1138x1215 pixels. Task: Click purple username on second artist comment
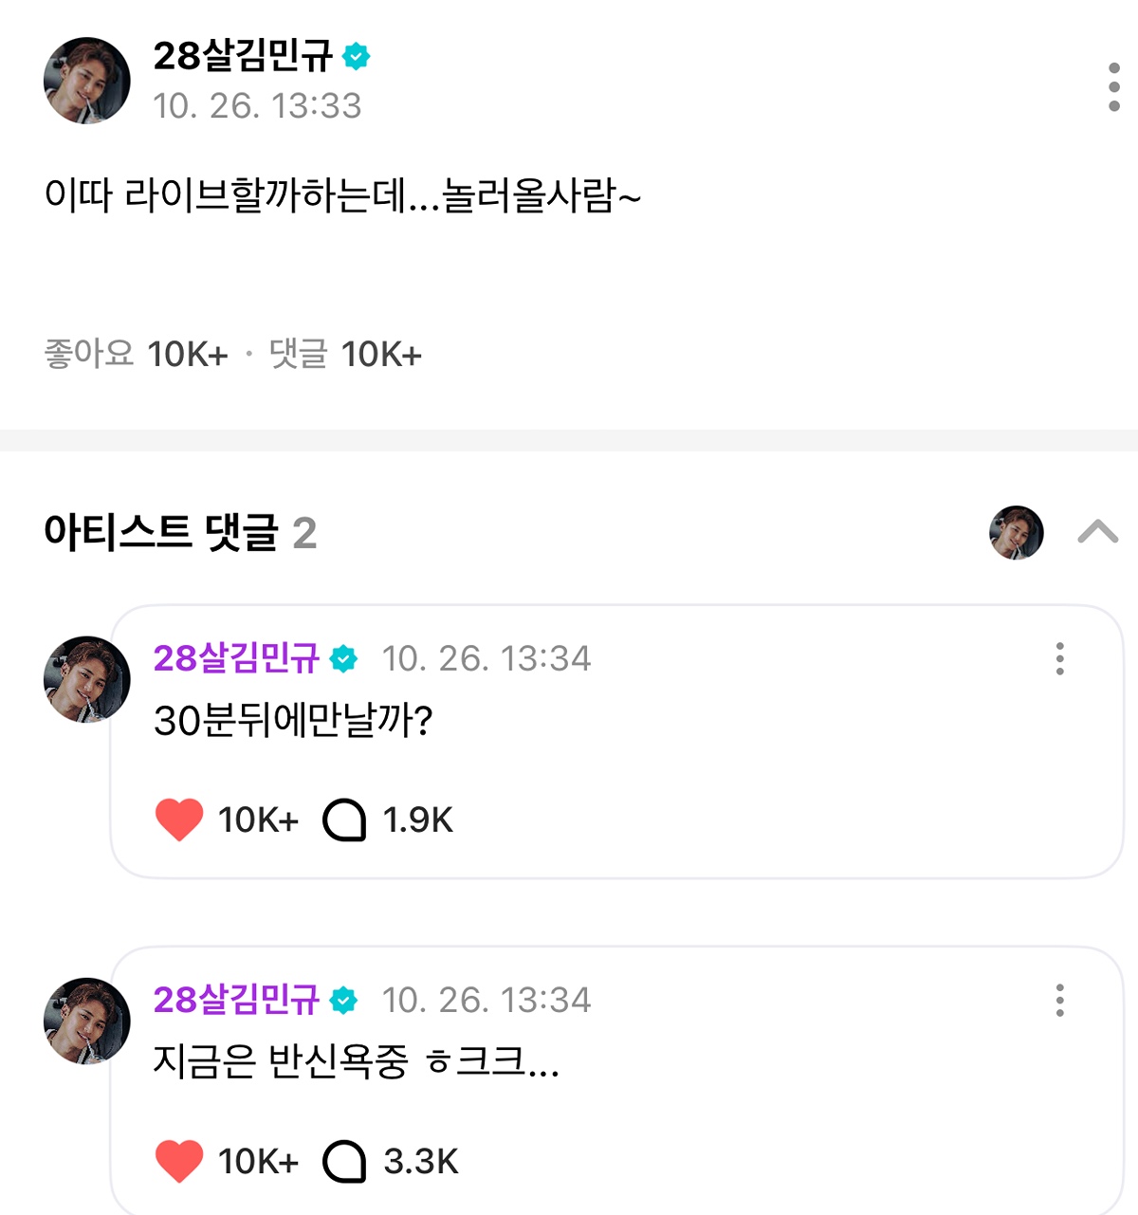(x=236, y=1000)
